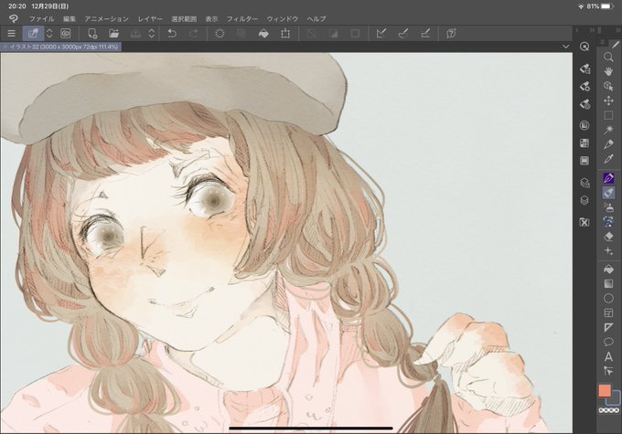Expand the stepper arrows beside the touch button
Screen dimensions: 622x434
(49, 34)
